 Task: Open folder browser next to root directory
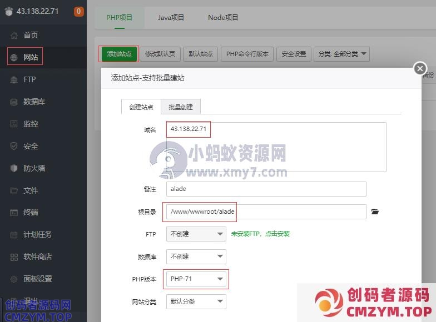[375, 212]
